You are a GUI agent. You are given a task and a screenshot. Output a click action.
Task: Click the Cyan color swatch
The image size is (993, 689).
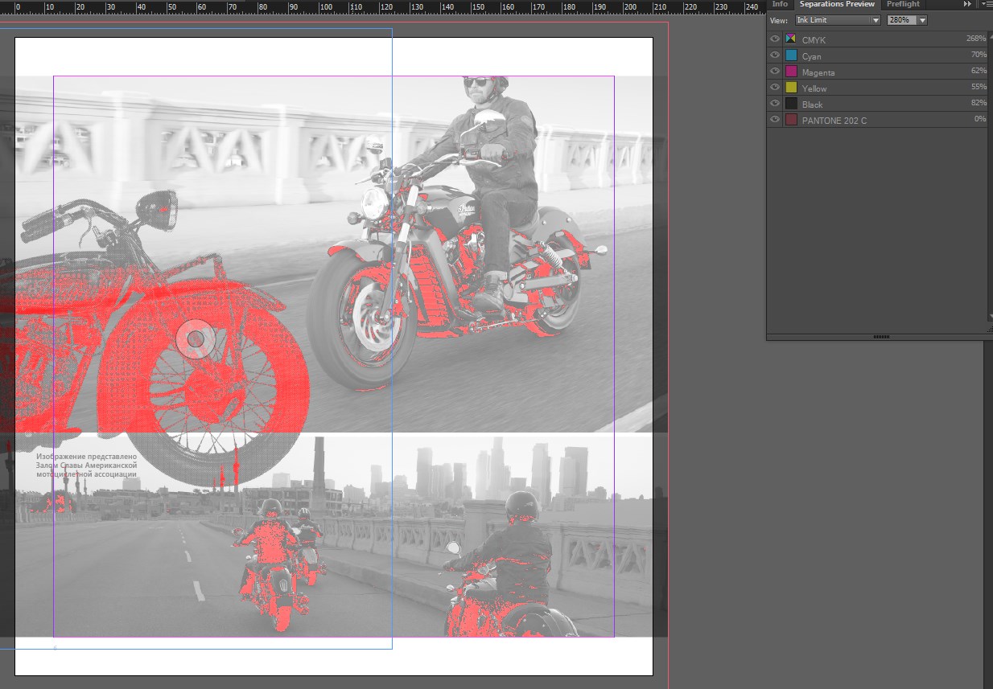tap(791, 55)
